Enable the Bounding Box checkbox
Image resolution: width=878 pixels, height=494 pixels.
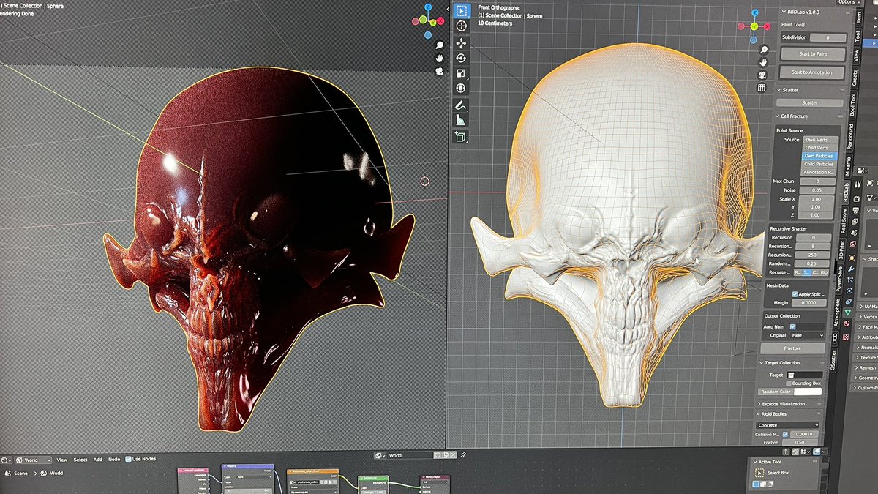(x=788, y=383)
